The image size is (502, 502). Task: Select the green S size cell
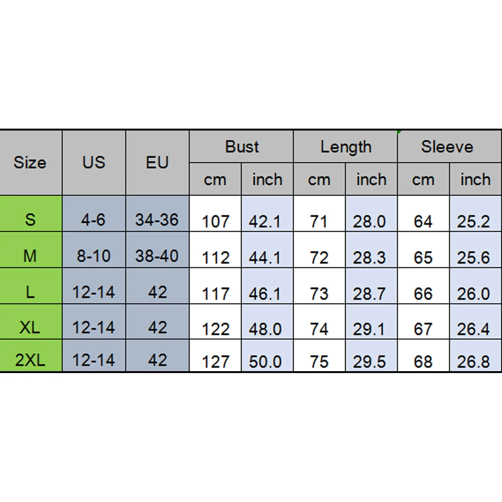click(x=31, y=213)
